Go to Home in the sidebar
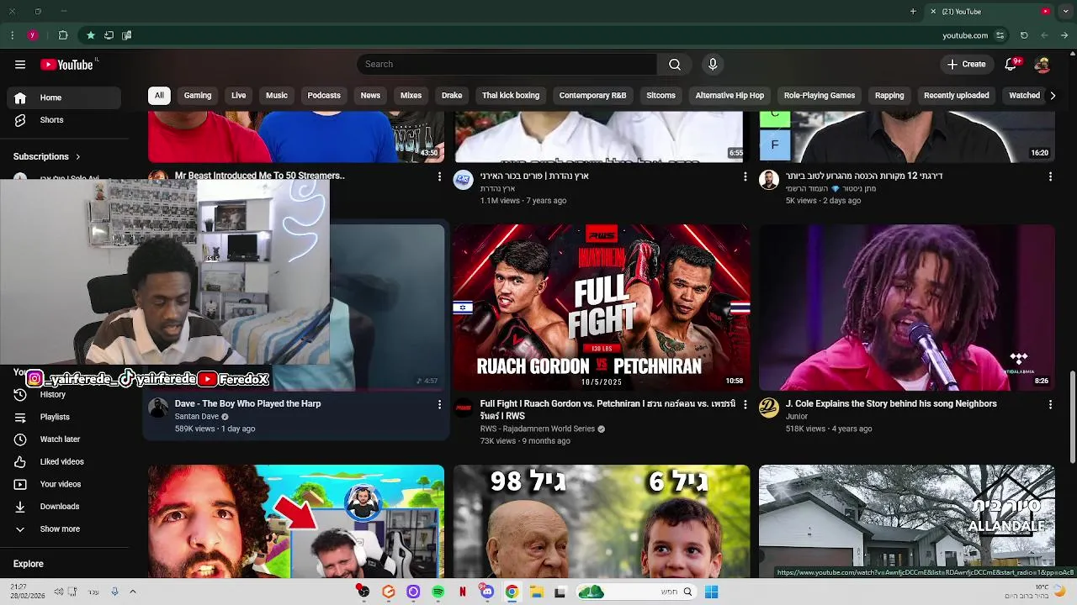Screen dimensions: 1077x605 coord(64,97)
